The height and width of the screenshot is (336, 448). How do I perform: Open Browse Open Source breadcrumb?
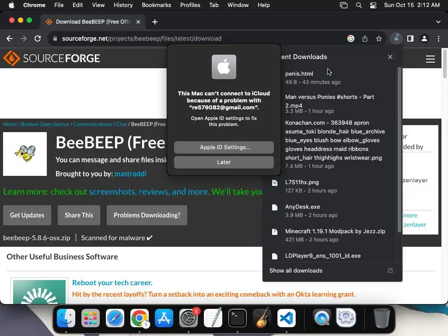45,124
